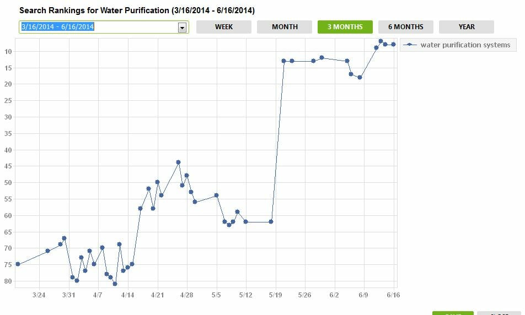Viewport: 525px width, 315px height.
Task: Select the final data point above 6/16
Action: [393, 45]
